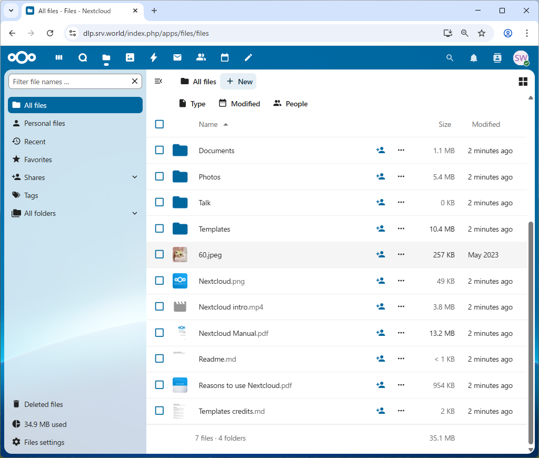Check the box next to 60.jpeg
The width and height of the screenshot is (539, 458).
coord(159,255)
